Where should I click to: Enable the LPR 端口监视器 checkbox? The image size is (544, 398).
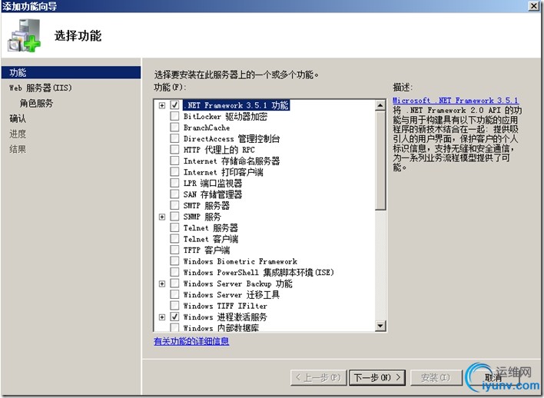pyautogui.click(x=174, y=183)
